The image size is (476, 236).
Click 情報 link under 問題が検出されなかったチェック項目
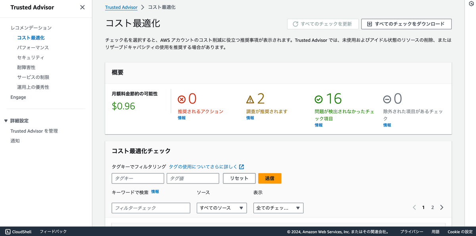coord(319,125)
